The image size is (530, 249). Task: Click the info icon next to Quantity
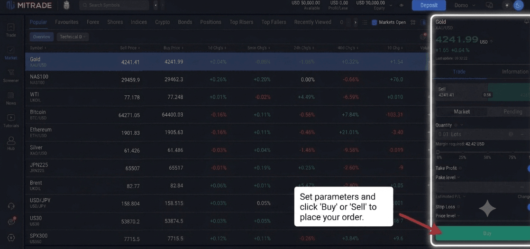click(x=456, y=125)
